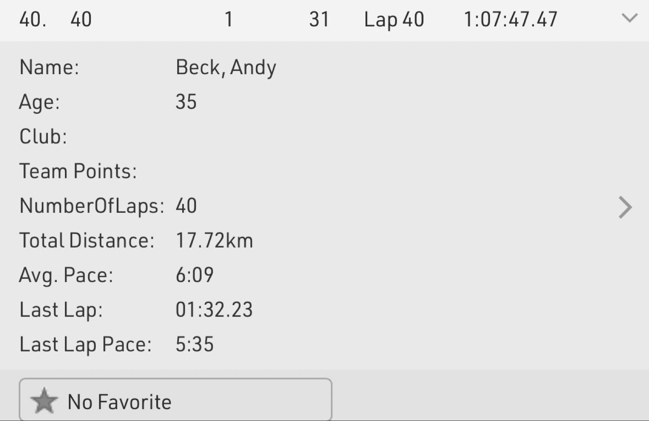Image resolution: width=649 pixels, height=421 pixels.
Task: Click the Club label
Action: click(43, 137)
